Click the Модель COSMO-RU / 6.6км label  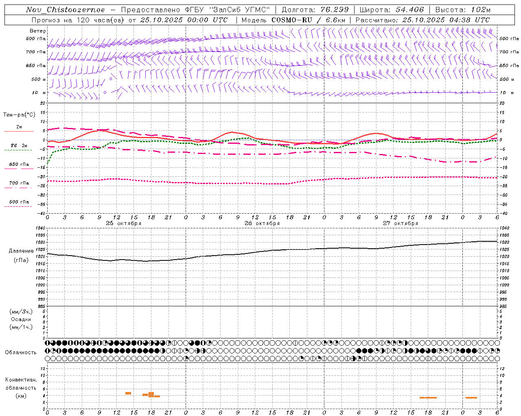[x=293, y=20]
